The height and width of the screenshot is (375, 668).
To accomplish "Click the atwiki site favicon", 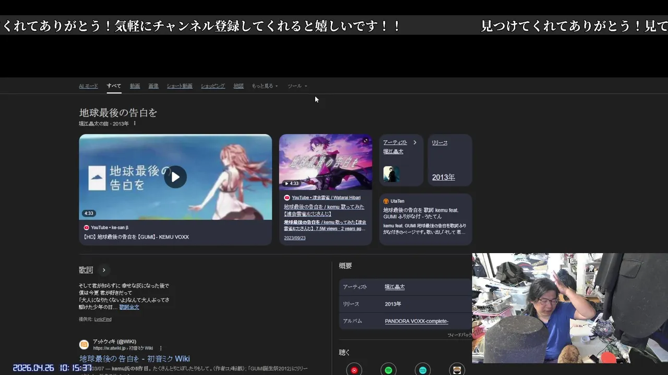I will (x=84, y=344).
